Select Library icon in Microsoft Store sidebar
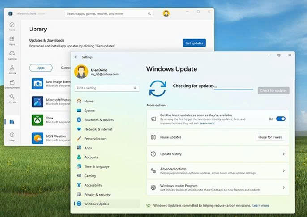The width and height of the screenshot is (307, 217). point(12,122)
